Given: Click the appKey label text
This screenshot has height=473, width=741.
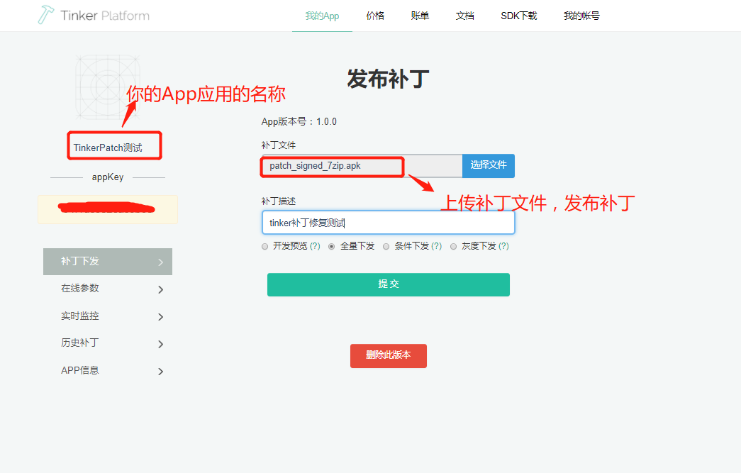Looking at the screenshot, I should point(108,177).
